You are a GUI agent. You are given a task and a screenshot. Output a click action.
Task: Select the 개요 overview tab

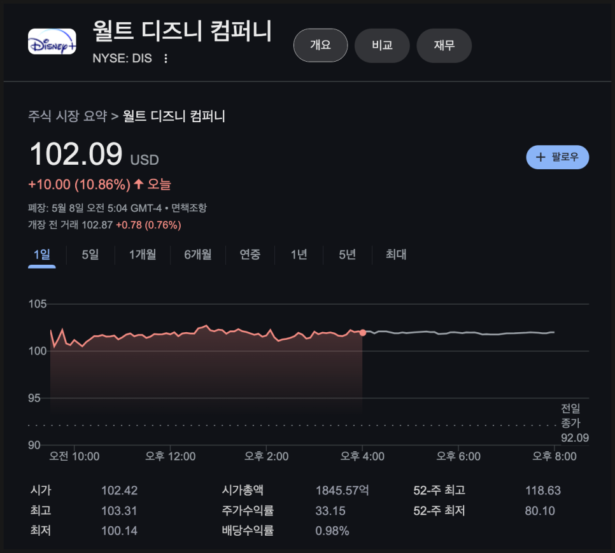(320, 45)
